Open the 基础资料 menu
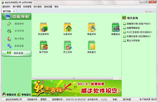 pyautogui.click(x=6, y=7)
